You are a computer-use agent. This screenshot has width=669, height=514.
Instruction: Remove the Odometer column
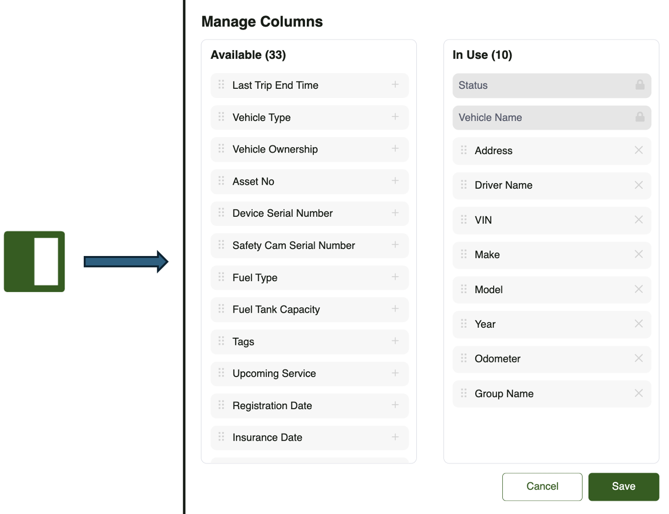[639, 358]
